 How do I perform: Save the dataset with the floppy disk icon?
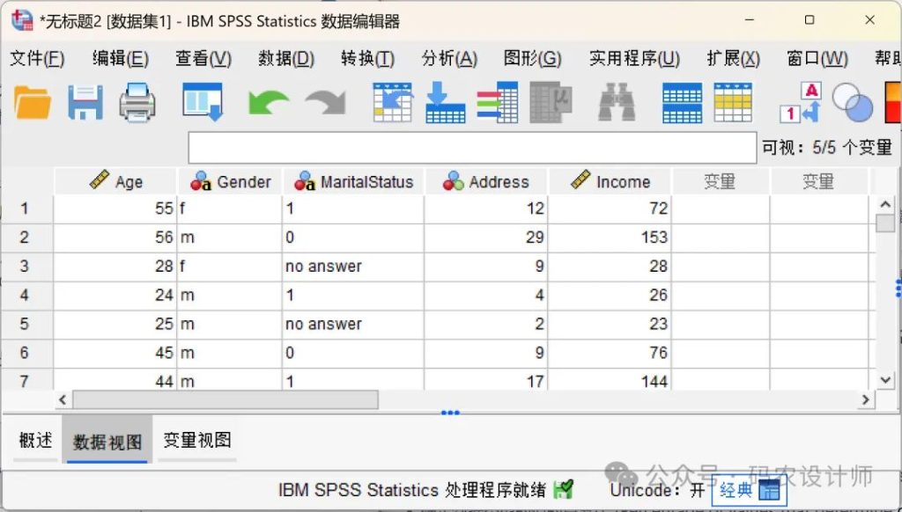(85, 102)
